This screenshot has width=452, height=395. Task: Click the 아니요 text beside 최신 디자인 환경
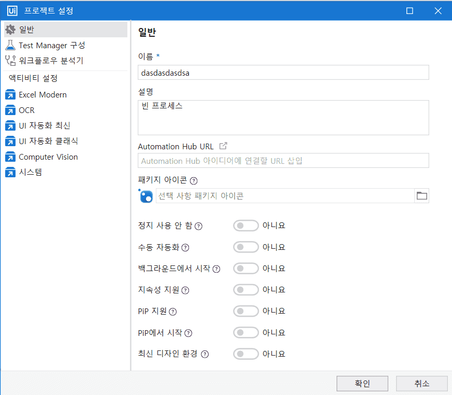[x=274, y=354]
